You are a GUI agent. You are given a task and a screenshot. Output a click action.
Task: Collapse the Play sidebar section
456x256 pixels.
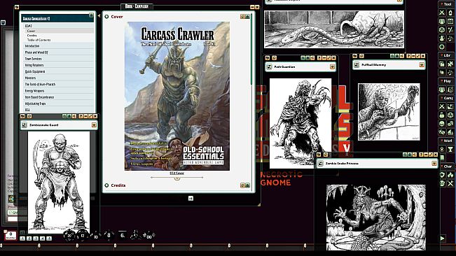click(447, 81)
